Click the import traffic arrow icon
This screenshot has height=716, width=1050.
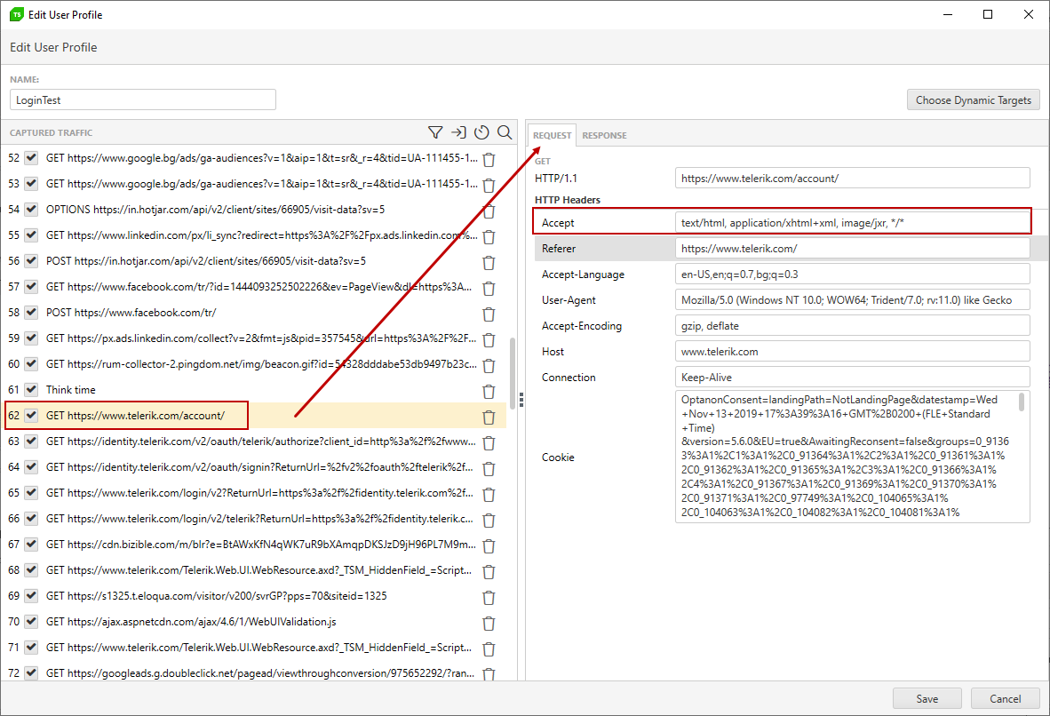pyautogui.click(x=458, y=132)
